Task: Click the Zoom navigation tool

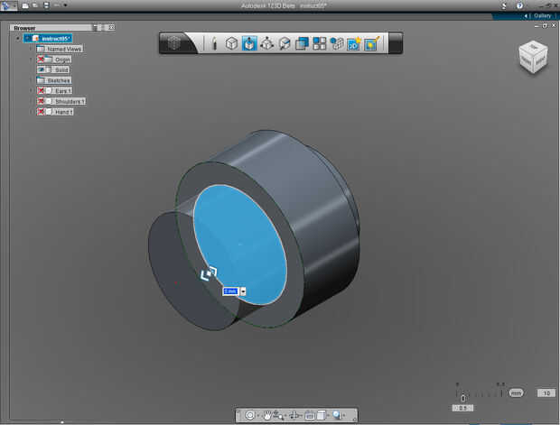Action: click(278, 415)
